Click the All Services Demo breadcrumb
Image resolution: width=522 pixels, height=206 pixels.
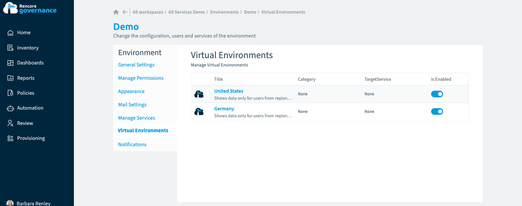click(186, 12)
